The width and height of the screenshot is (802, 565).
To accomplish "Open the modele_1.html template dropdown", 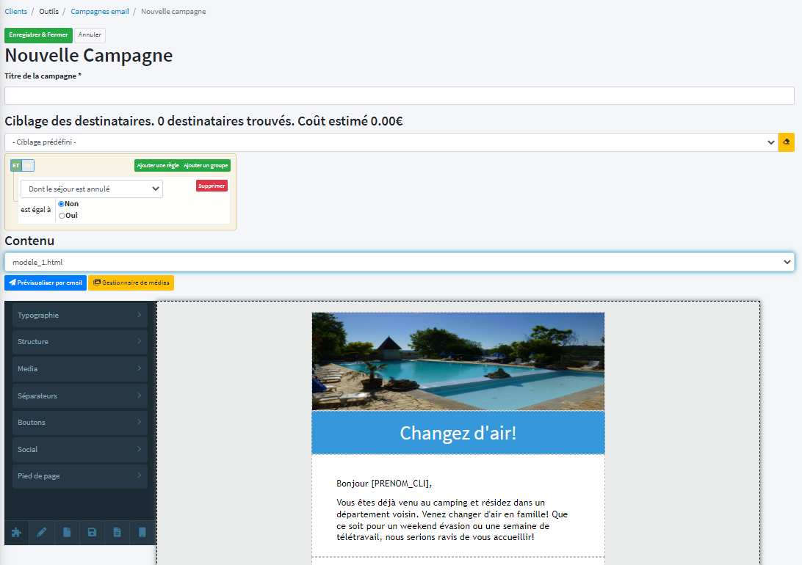I will (x=399, y=262).
